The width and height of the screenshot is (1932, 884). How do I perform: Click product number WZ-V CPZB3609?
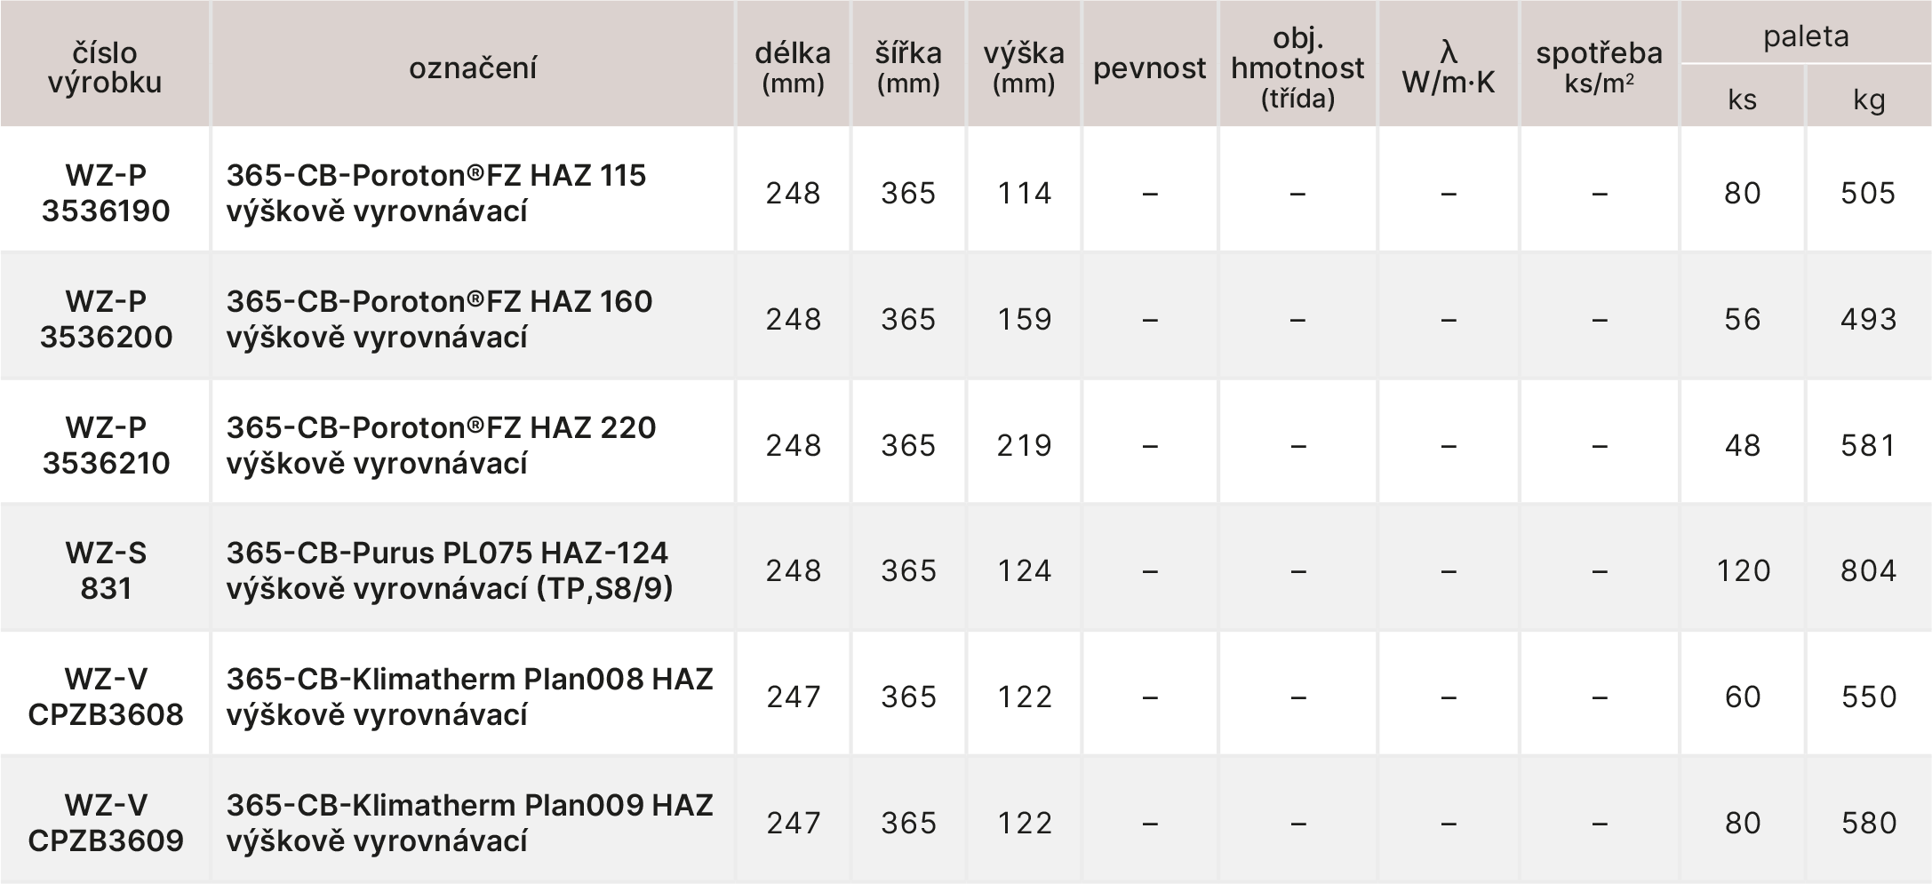pyautogui.click(x=106, y=823)
